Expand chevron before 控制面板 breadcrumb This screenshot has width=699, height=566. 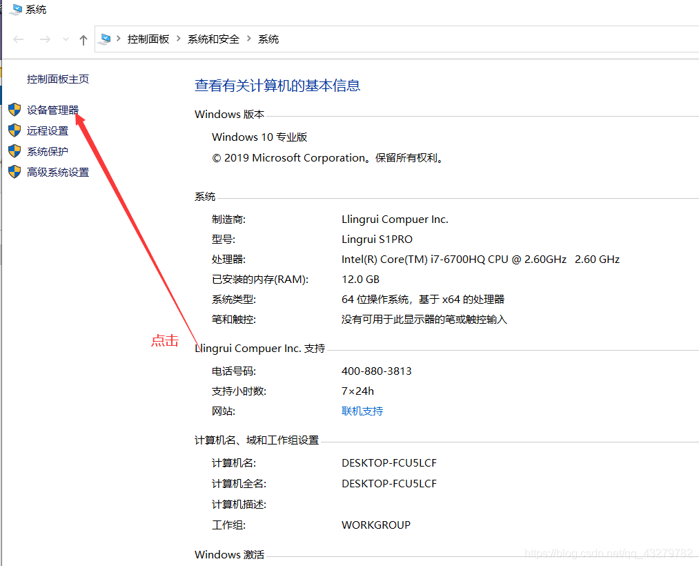119,39
